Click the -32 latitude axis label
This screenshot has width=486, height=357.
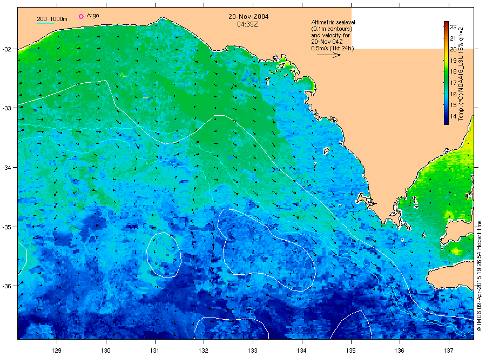(7, 49)
